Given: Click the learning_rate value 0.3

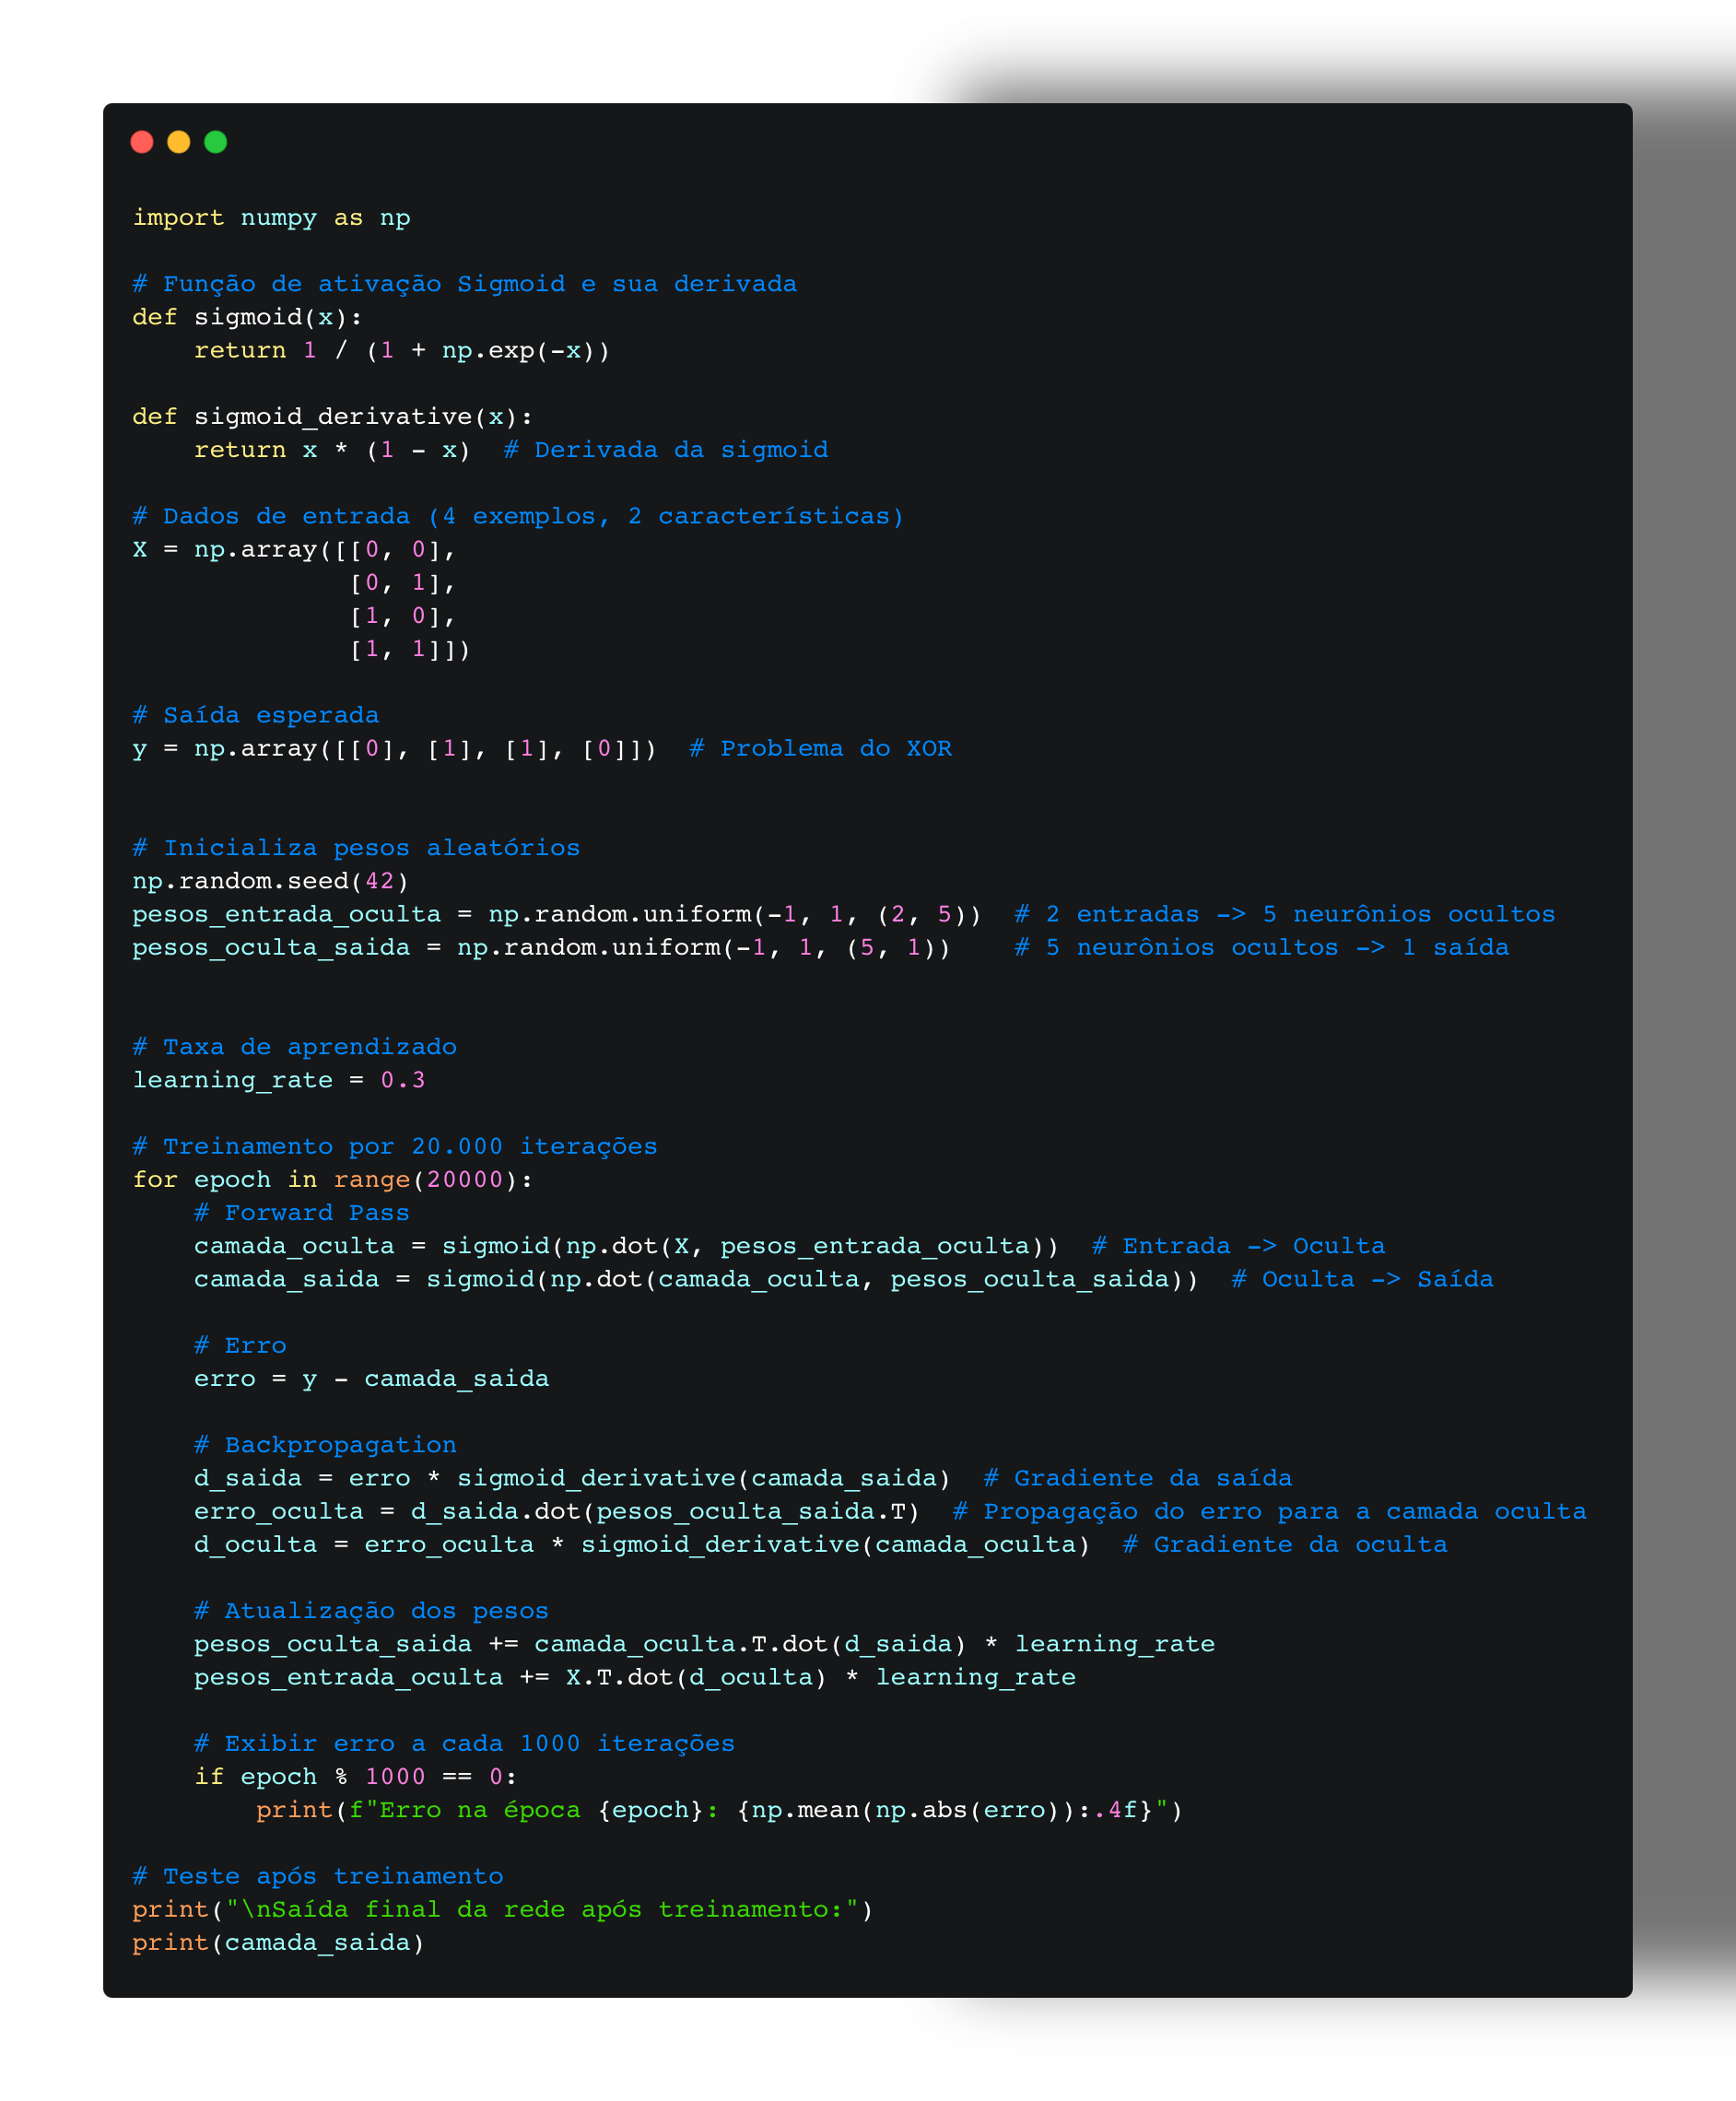Looking at the screenshot, I should click(x=402, y=1080).
